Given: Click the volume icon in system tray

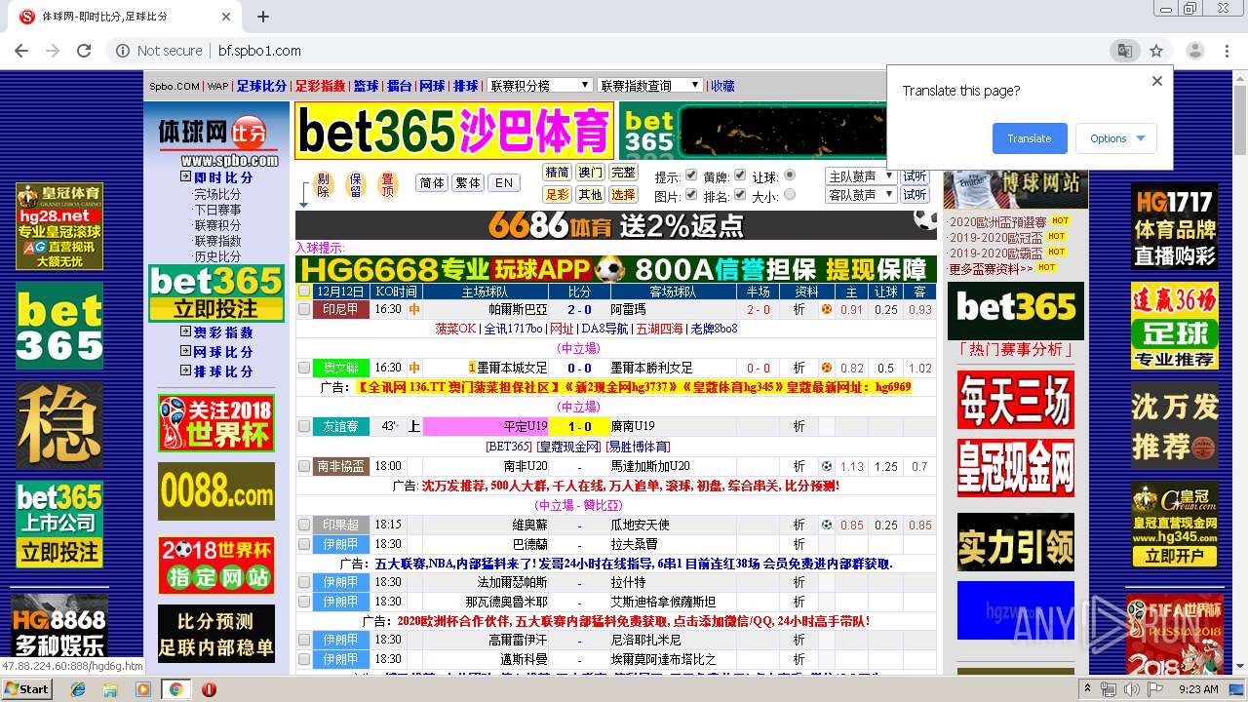Looking at the screenshot, I should (x=1131, y=689).
